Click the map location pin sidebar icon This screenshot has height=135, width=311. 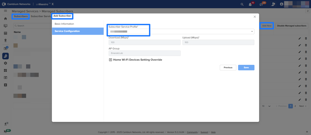(x=6, y=40)
